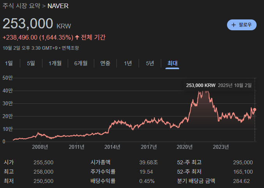Click the quarterly dividend value 284.62
Image resolution: width=264 pixels, height=188 pixels.
click(x=241, y=181)
